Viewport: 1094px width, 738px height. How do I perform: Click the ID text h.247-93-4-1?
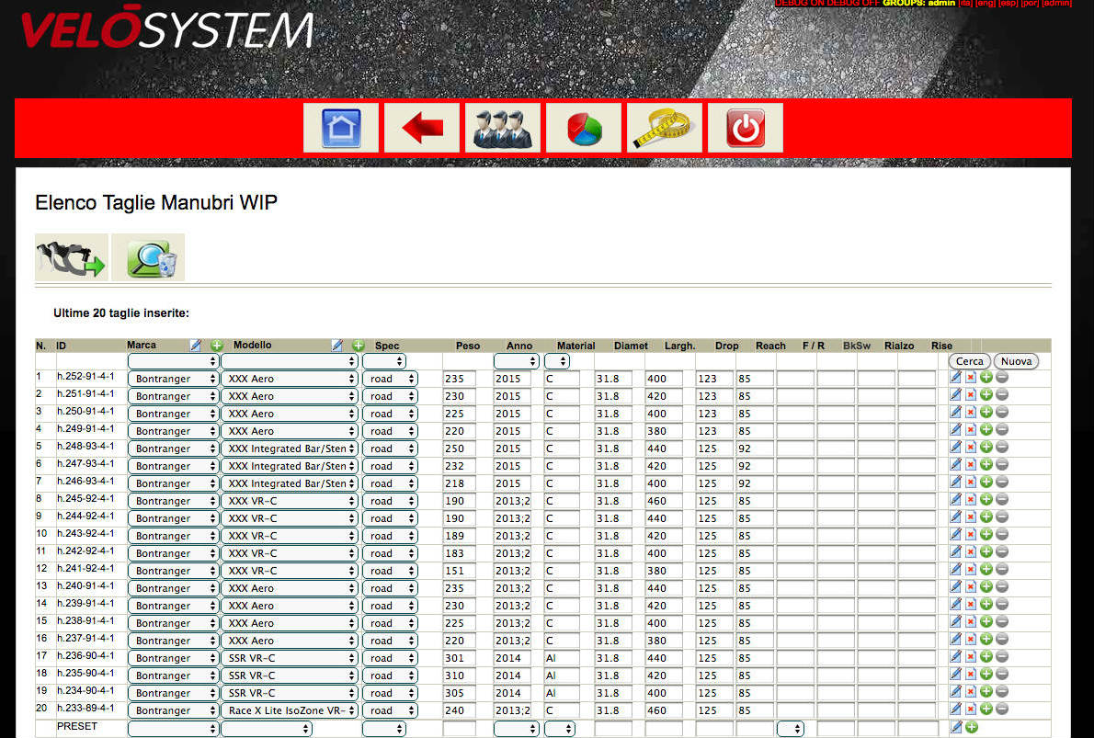[x=85, y=463]
